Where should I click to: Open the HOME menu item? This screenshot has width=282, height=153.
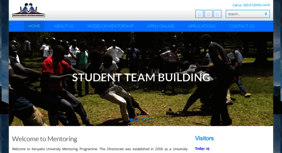(x=34, y=26)
